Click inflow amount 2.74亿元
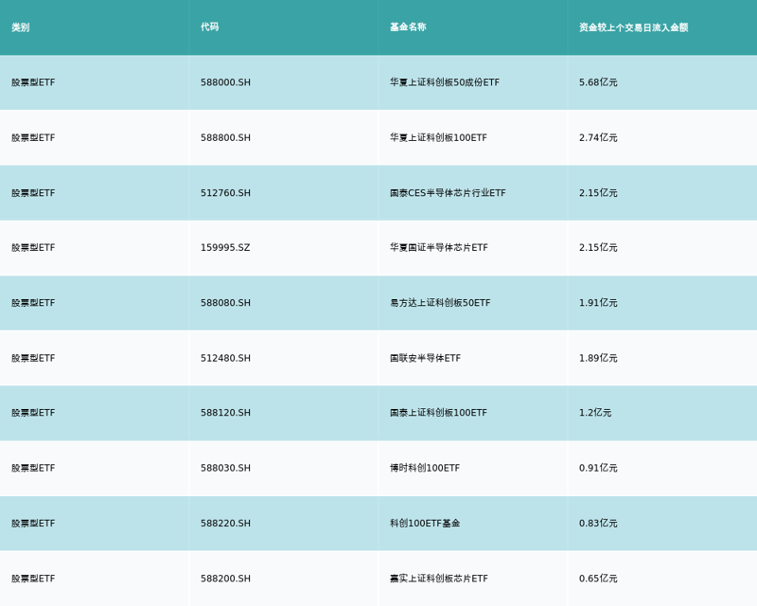 598,137
